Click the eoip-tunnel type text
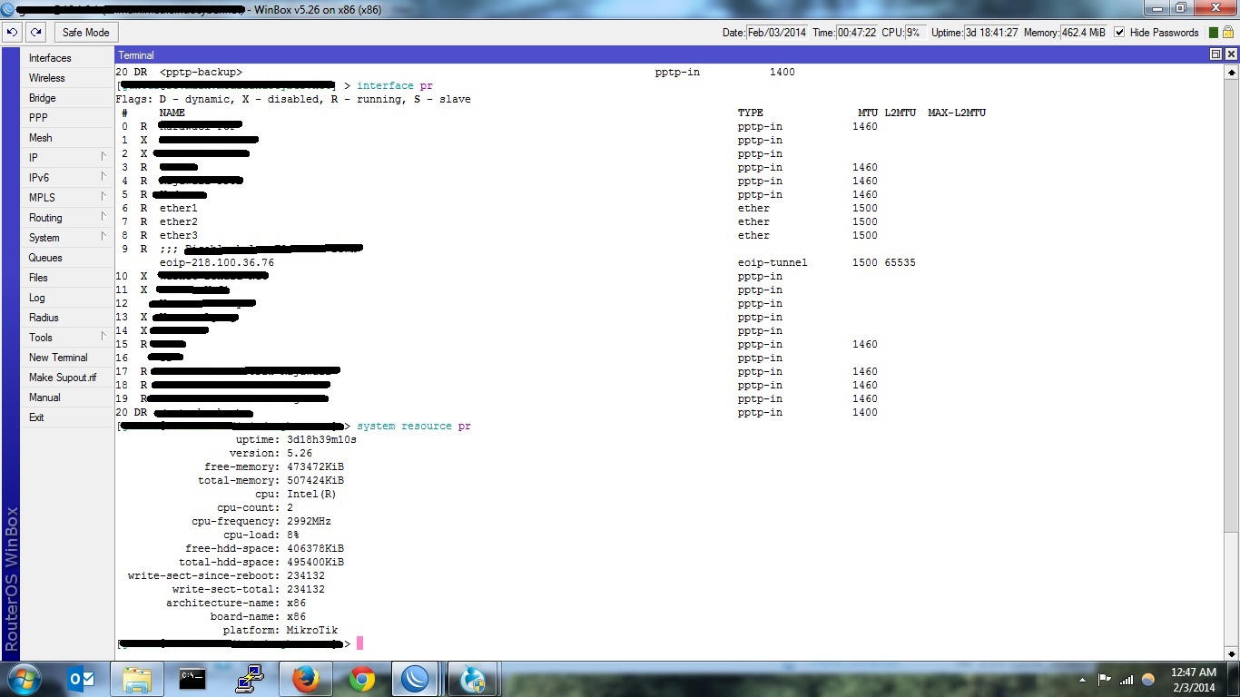Screen dimensions: 1240x697 point(772,262)
